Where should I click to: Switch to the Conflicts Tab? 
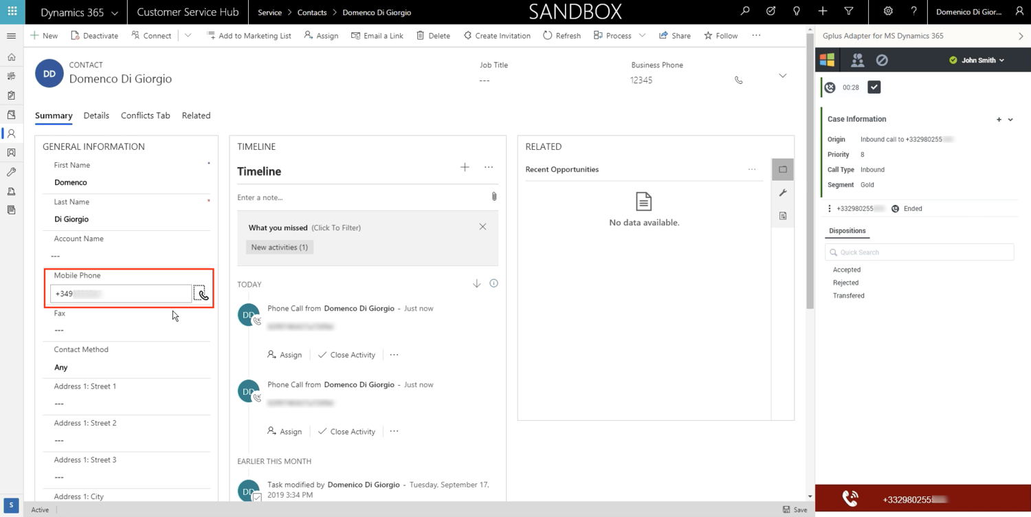click(x=145, y=115)
